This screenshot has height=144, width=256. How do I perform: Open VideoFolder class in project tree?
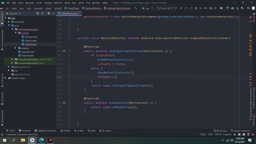(x=31, y=41)
